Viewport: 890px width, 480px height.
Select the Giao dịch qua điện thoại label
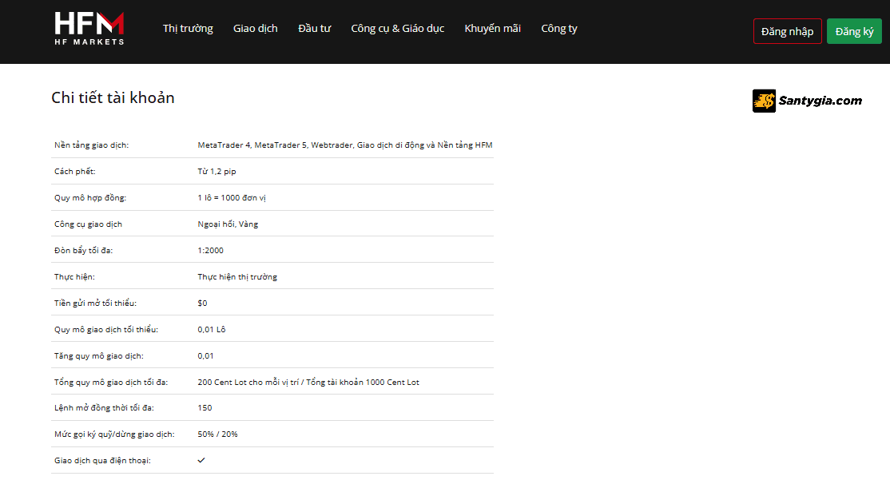tap(103, 461)
